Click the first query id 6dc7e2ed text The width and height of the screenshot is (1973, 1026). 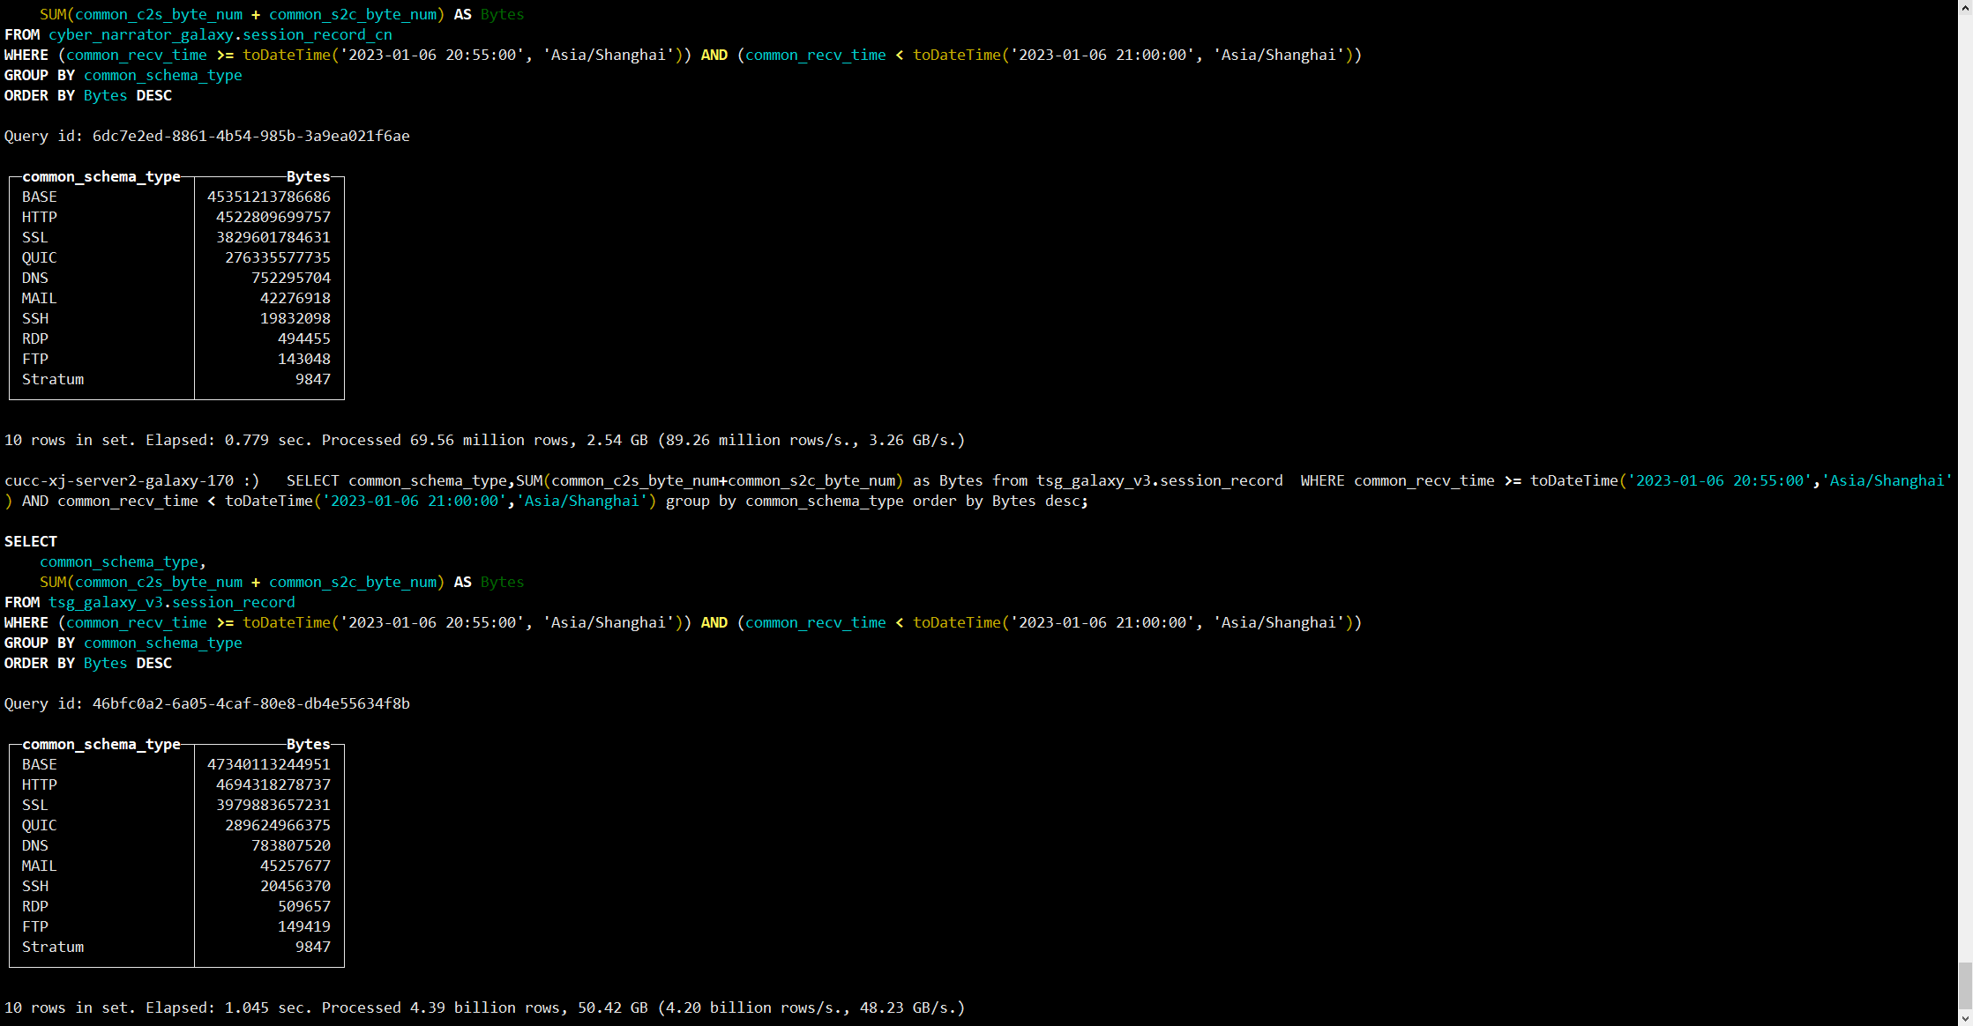click(x=250, y=136)
